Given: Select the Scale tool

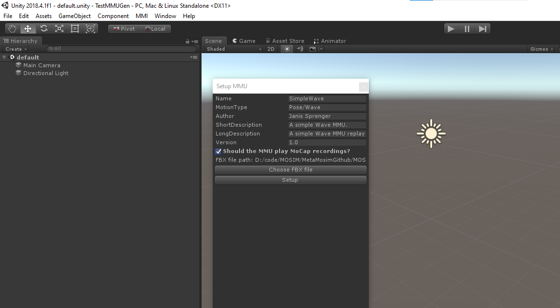Looking at the screenshot, I should point(60,29).
